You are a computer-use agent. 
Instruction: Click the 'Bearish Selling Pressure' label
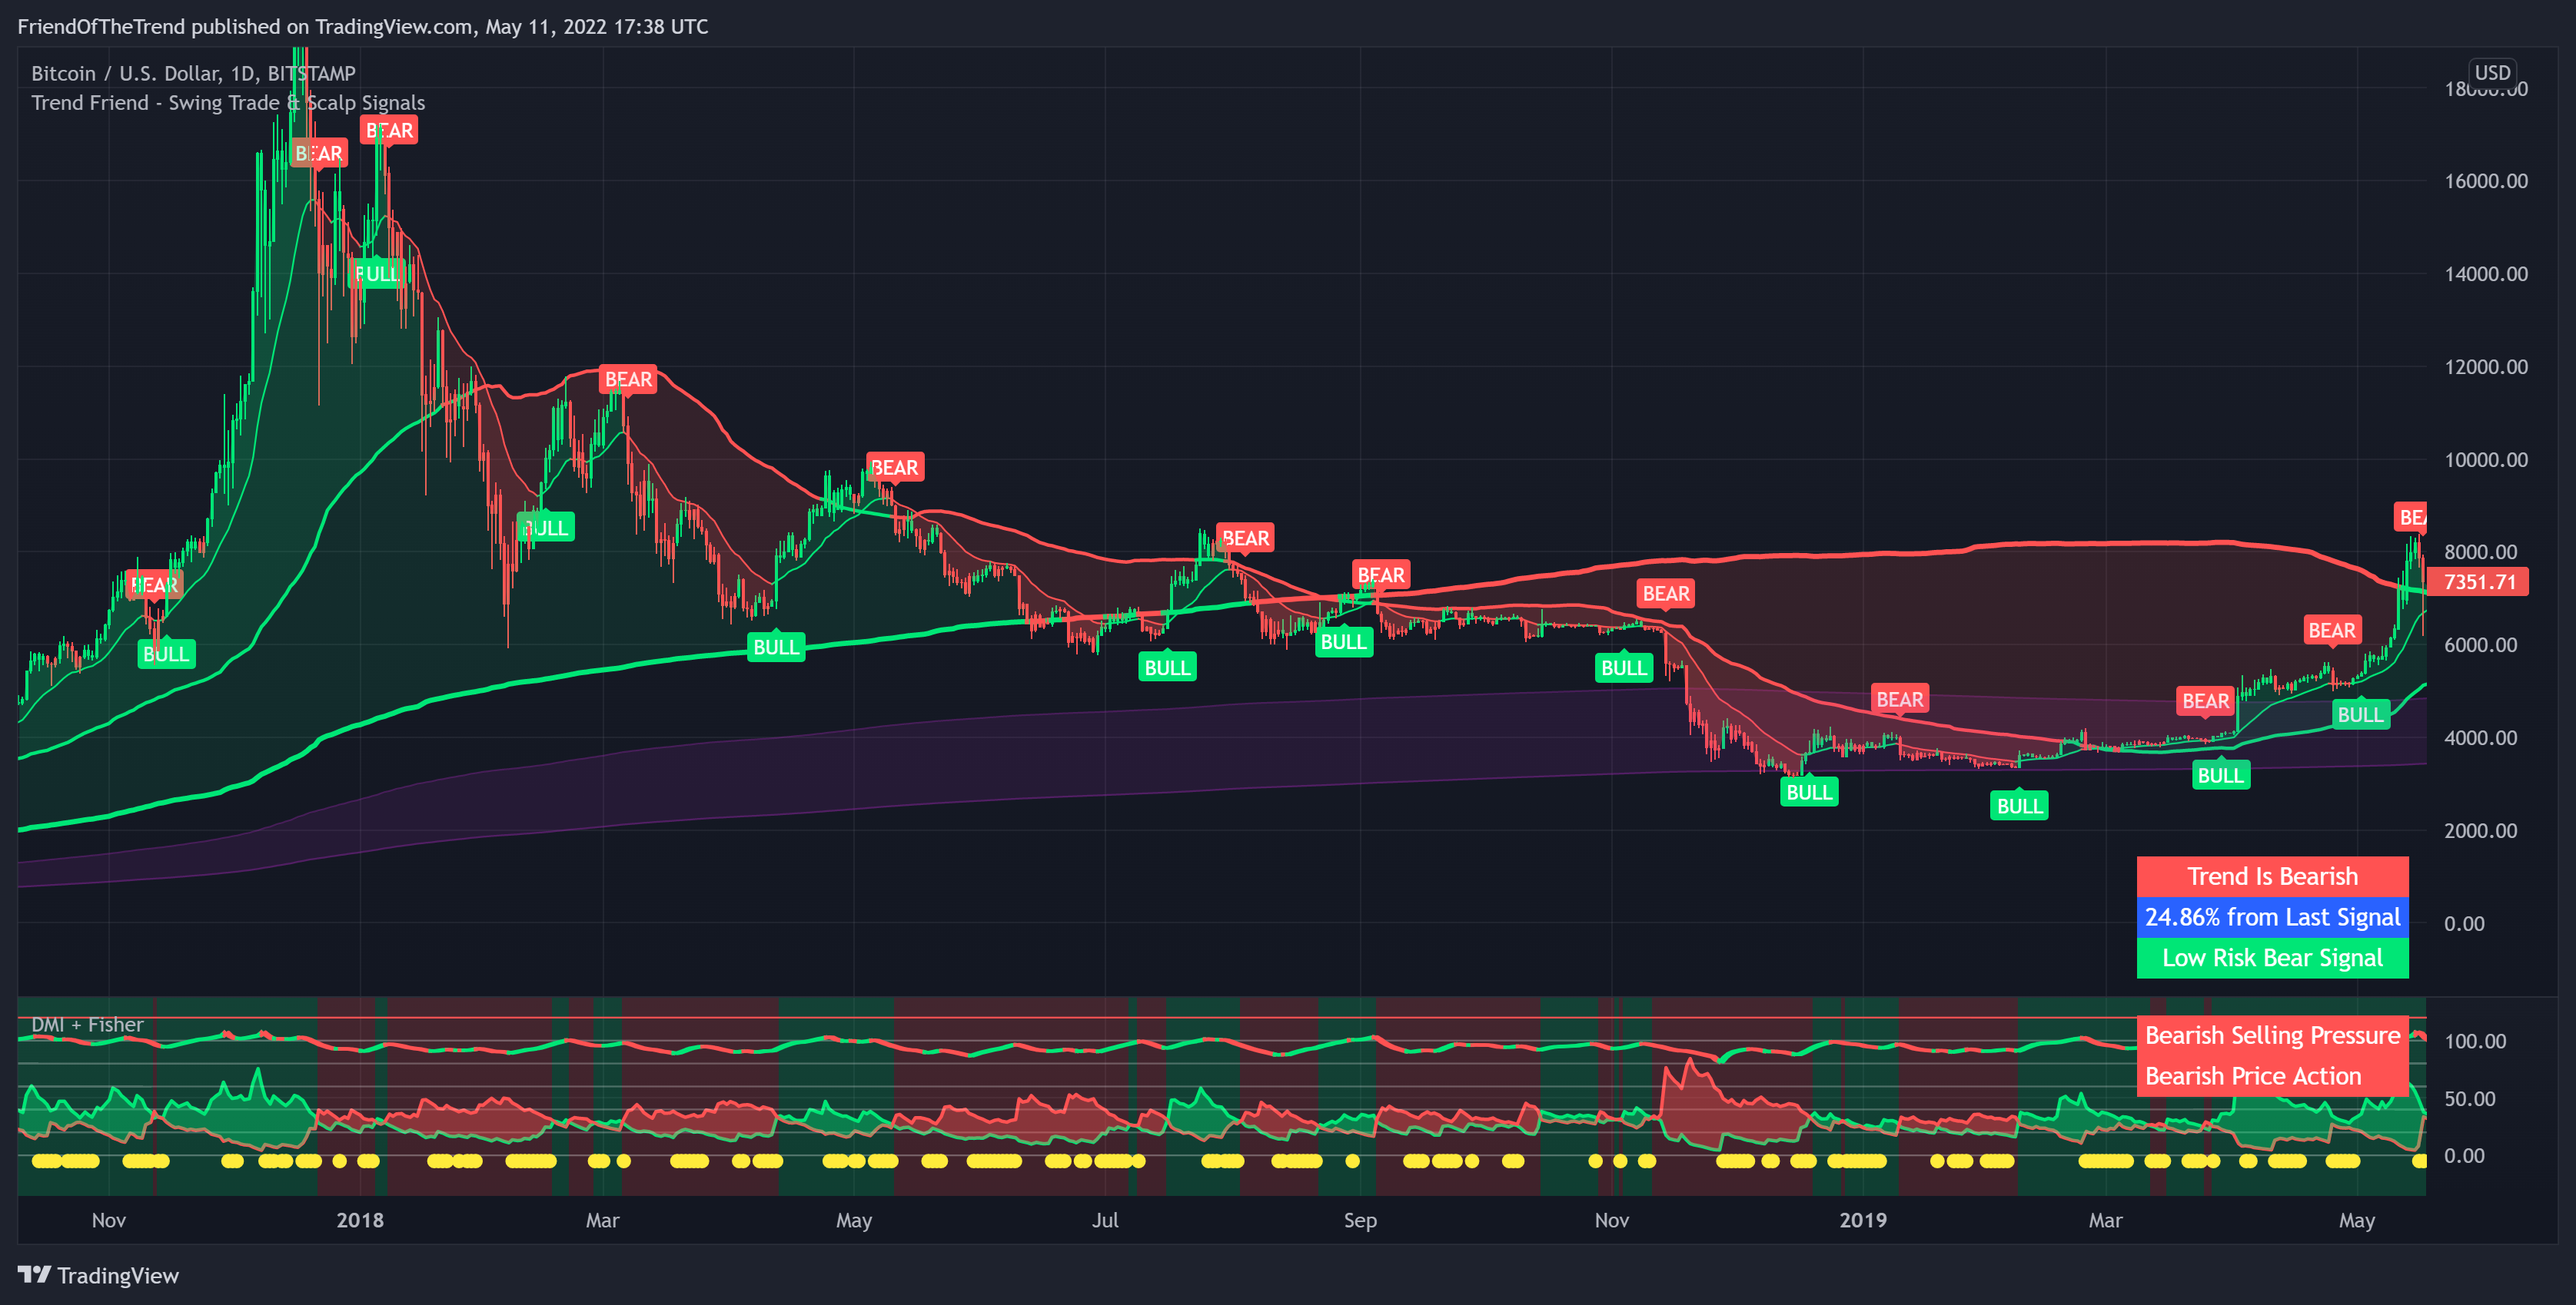pyautogui.click(x=2272, y=1036)
